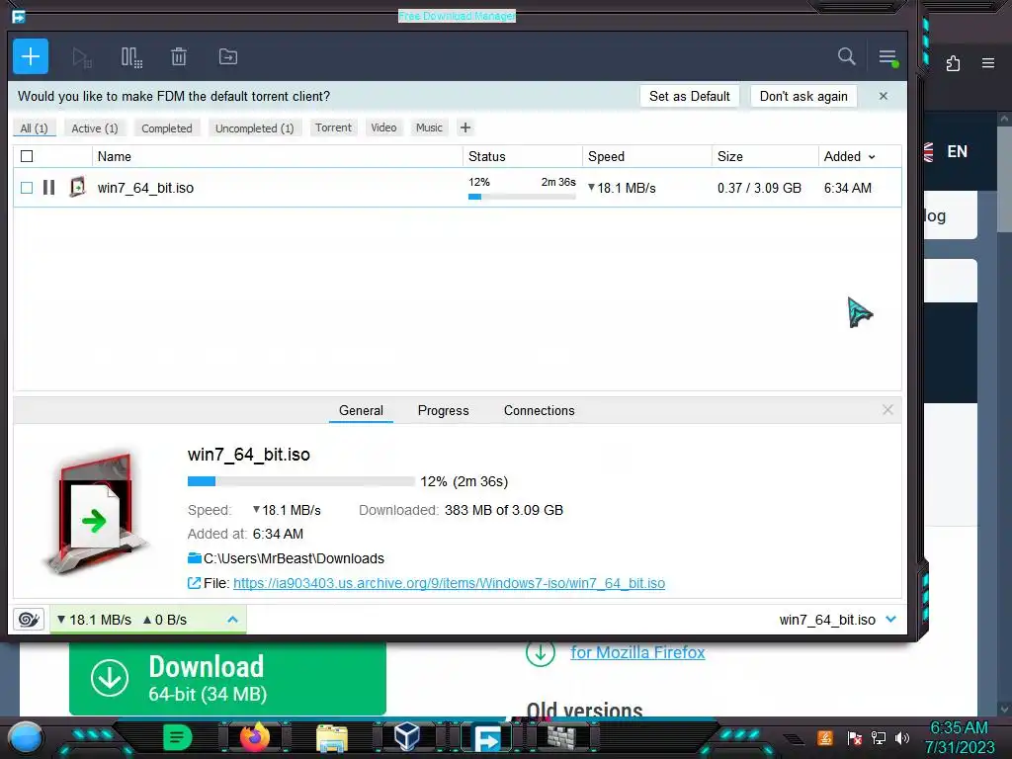Click the Don't ask again button

click(803, 96)
